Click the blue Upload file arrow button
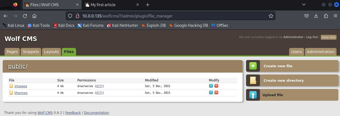 pyautogui.click(x=253, y=95)
